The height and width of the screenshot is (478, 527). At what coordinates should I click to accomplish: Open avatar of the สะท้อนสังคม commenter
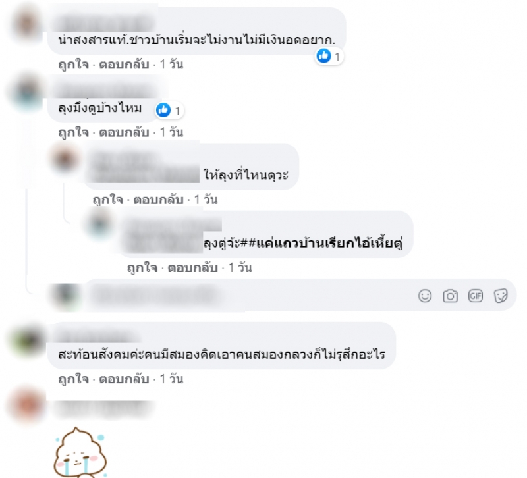(x=27, y=340)
